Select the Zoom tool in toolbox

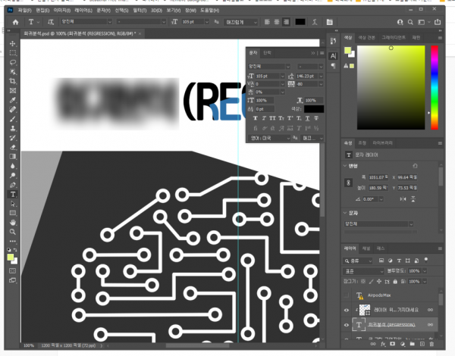(x=12, y=232)
